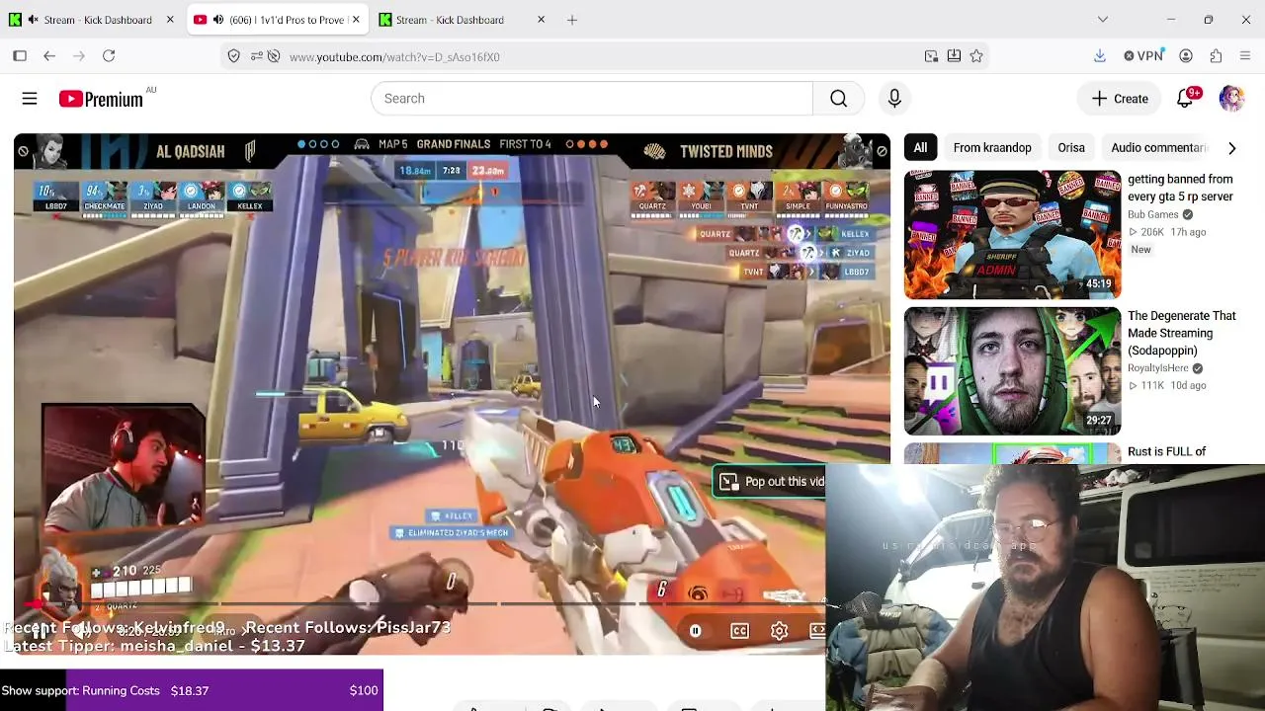Select the Orisa filter chip
The image size is (1265, 711).
tap(1071, 148)
